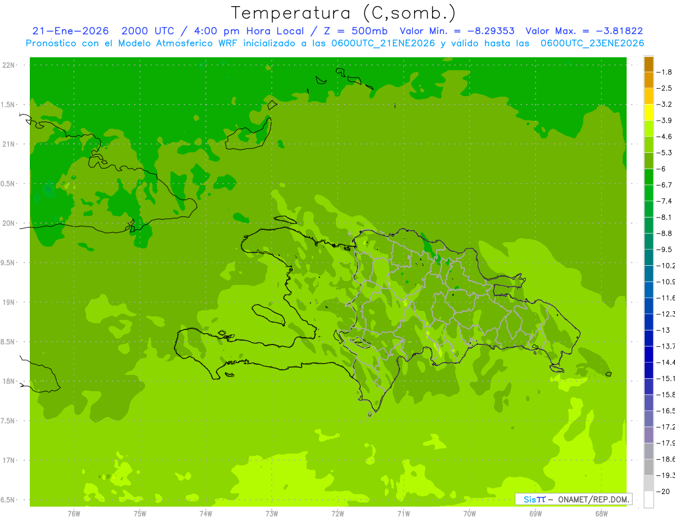
Task: Click the yellow legend swatch between -3.2 and -3.9
Action: [649, 112]
